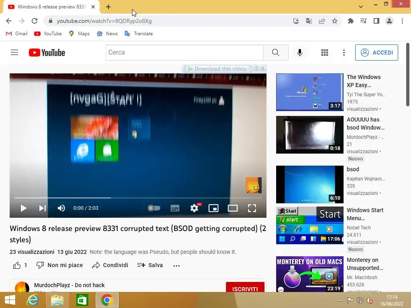Click Non mi piace dislike button
The height and width of the screenshot is (308, 411).
point(59,265)
